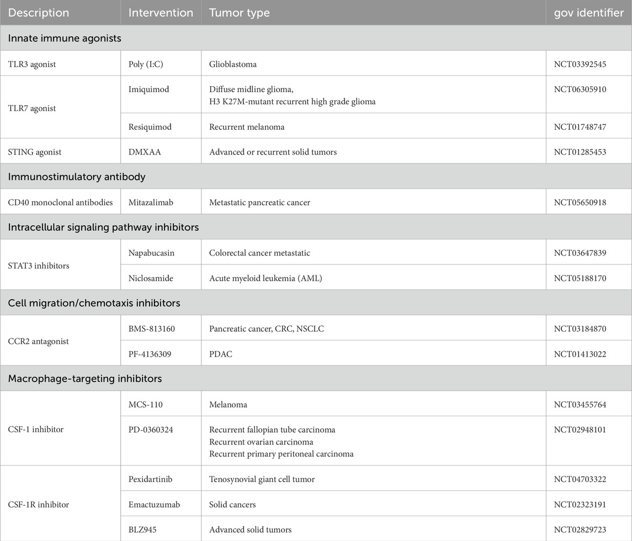Click the Description column header

(39, 13)
